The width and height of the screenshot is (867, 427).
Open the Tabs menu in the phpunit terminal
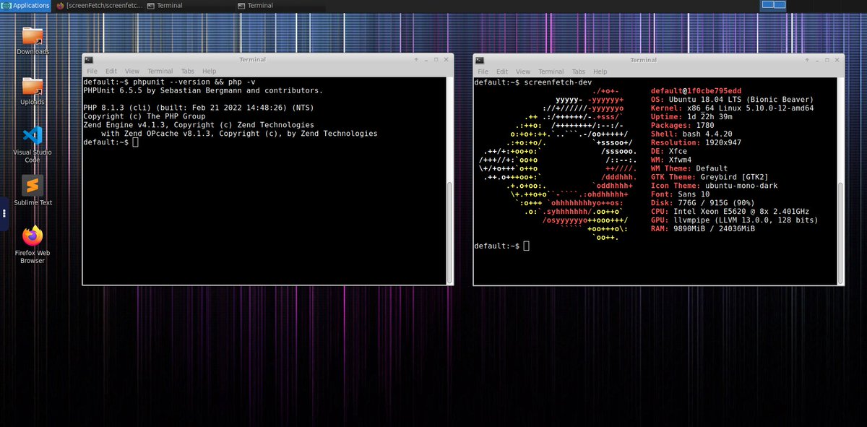[x=187, y=72]
